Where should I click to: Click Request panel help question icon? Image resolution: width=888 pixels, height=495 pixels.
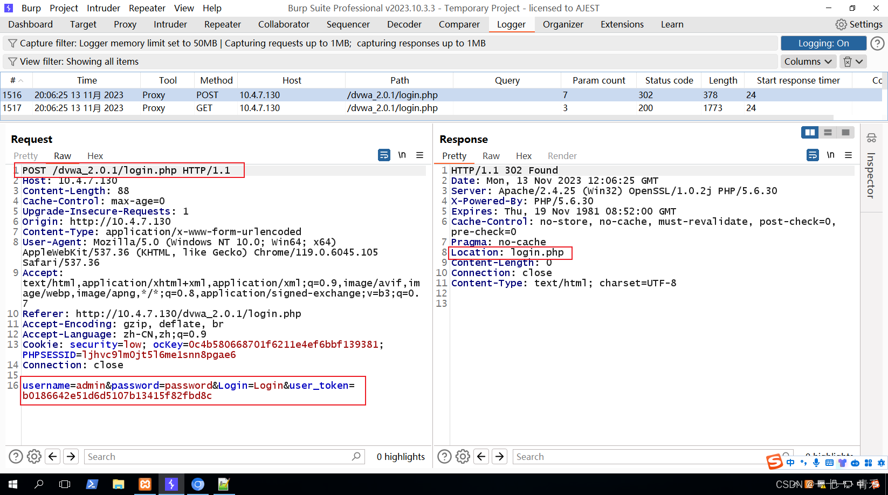(x=16, y=457)
